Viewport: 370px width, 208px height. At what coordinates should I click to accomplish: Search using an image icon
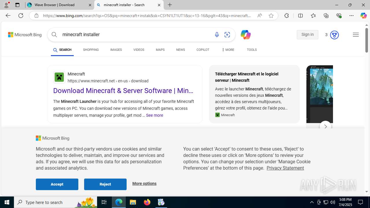click(227, 35)
